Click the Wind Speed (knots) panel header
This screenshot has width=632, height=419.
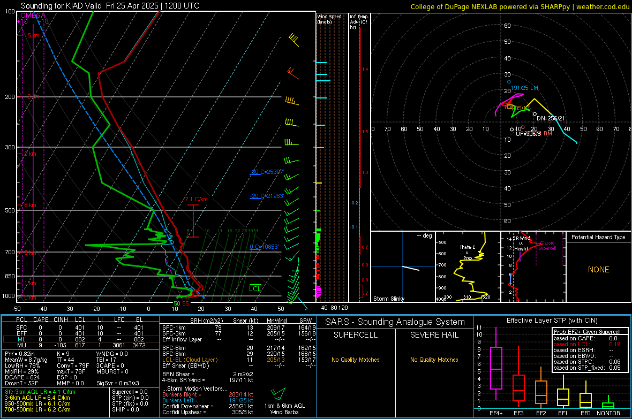pos(329,19)
